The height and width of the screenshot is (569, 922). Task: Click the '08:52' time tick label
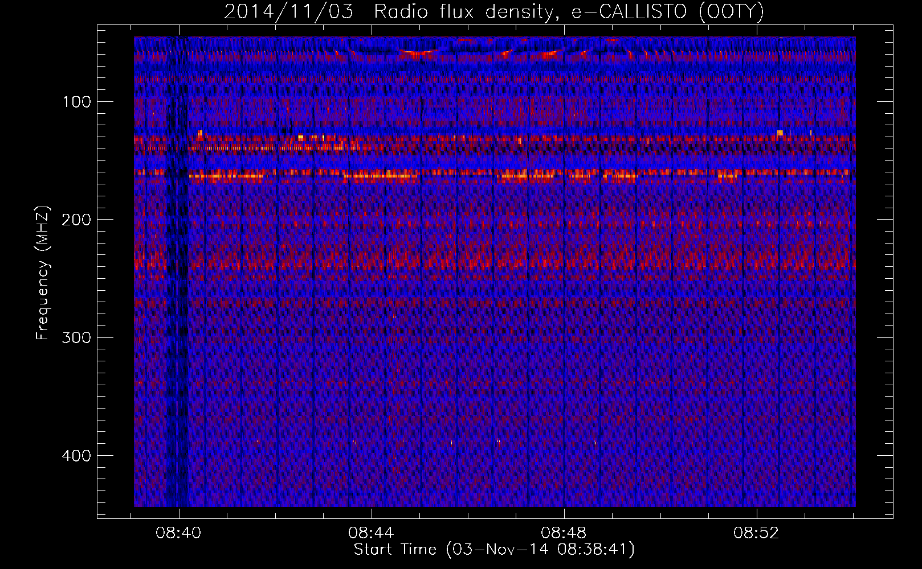756,533
